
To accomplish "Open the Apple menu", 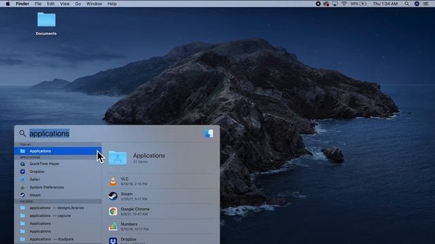I will click(7, 3).
